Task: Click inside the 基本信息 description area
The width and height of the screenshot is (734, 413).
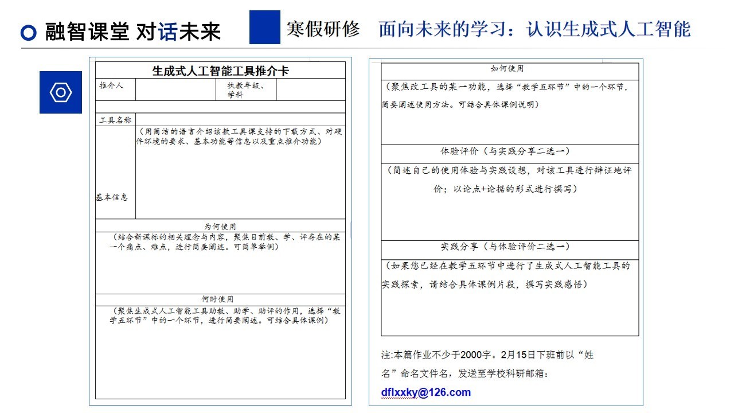Action: tap(240, 178)
